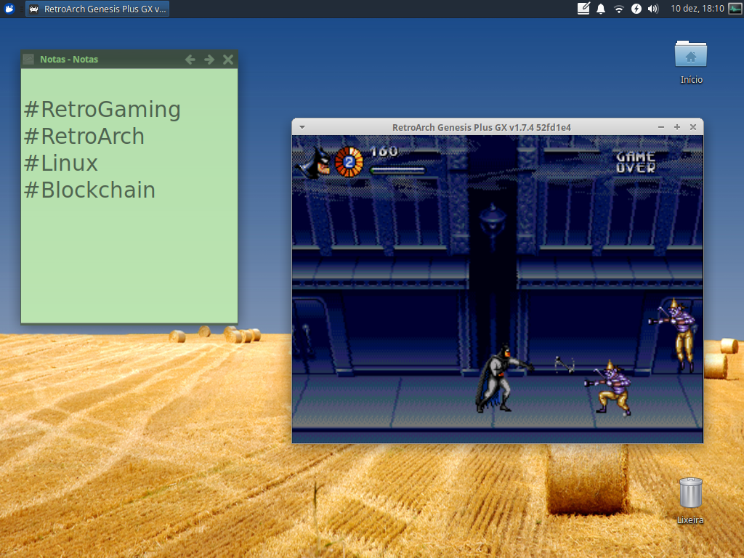
Task: Open the notes applet icon in system tray
Action: point(583,9)
